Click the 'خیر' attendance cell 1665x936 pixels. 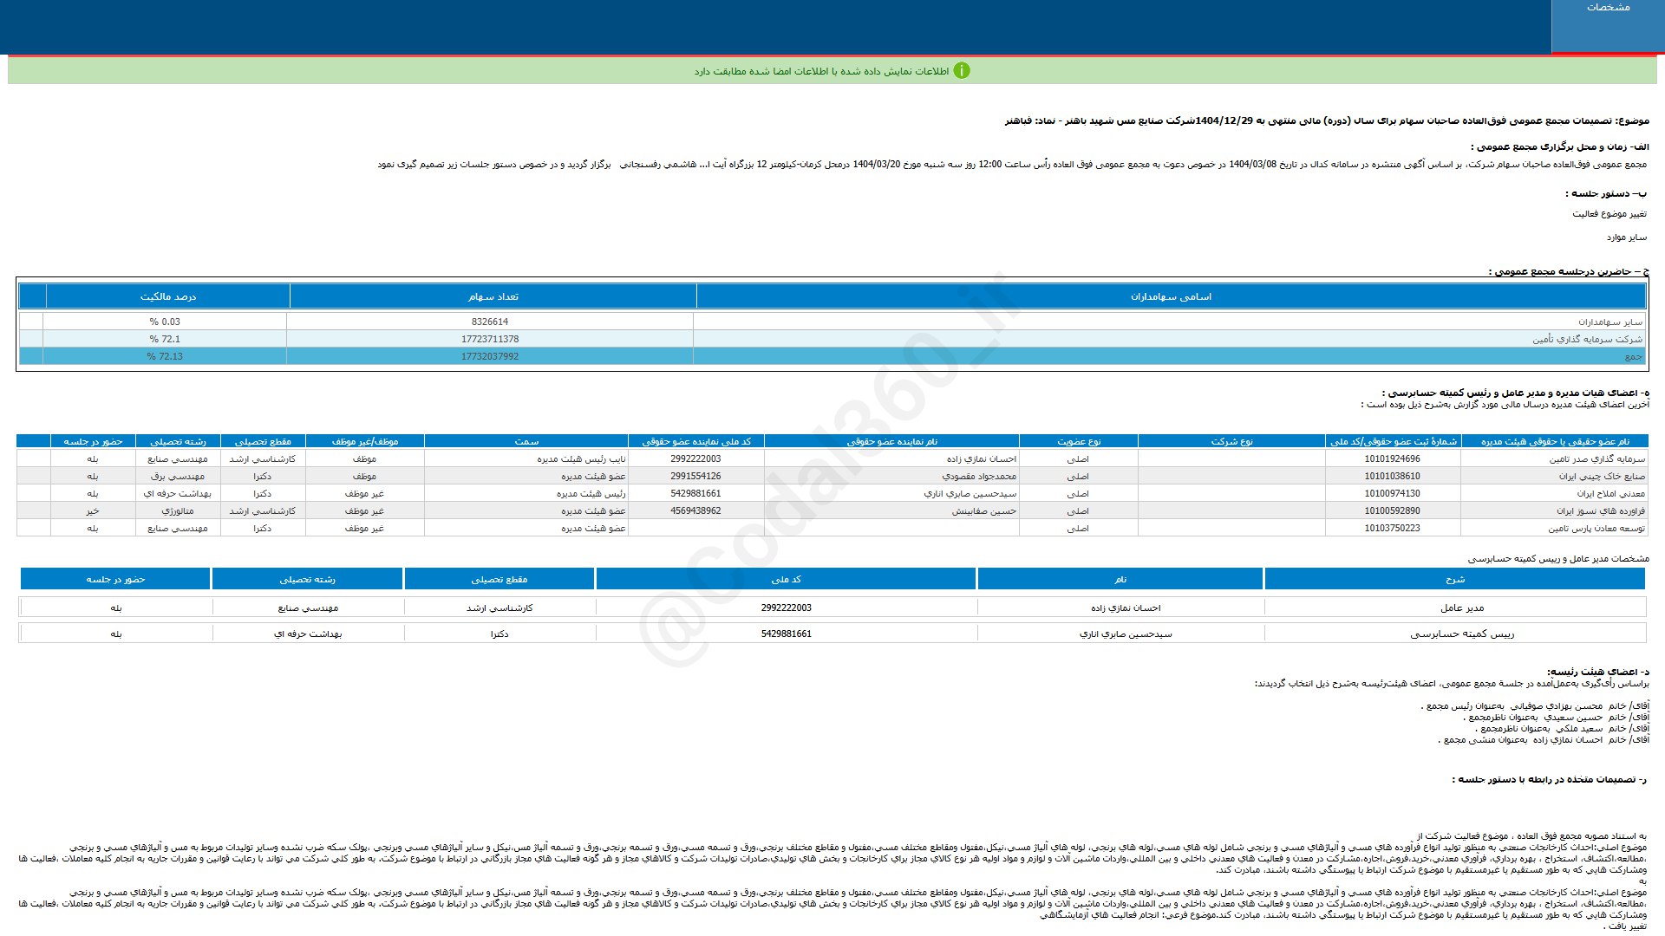click(x=93, y=510)
